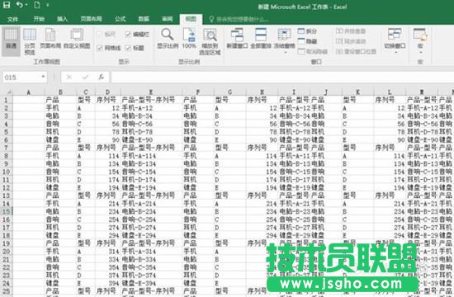The height and width of the screenshot is (297, 454).
Task: Select column E header
Action: point(151,92)
